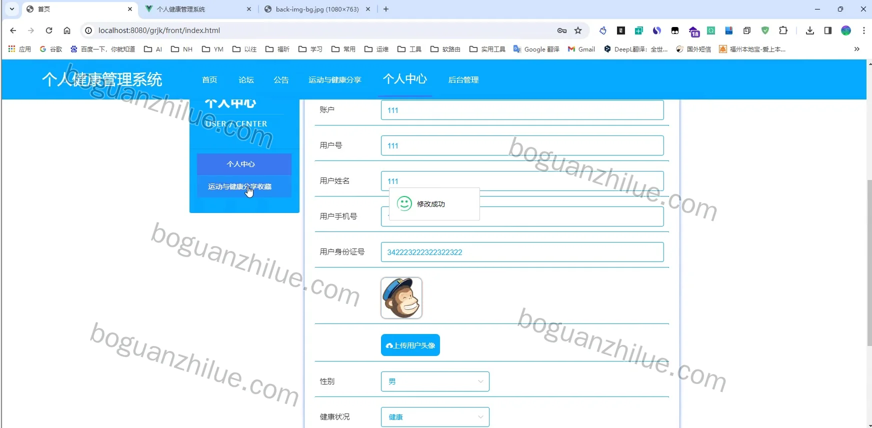
Task: Close the 个人健康管理系统 tab
Action: (x=249, y=9)
